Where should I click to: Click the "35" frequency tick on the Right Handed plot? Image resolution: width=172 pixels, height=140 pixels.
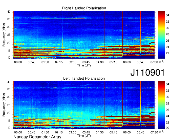pyautogui.click(x=9, y=19)
